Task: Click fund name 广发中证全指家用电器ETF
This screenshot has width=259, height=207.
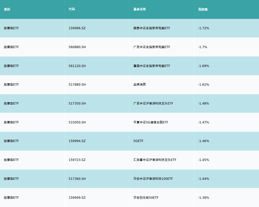Action: click(x=152, y=47)
